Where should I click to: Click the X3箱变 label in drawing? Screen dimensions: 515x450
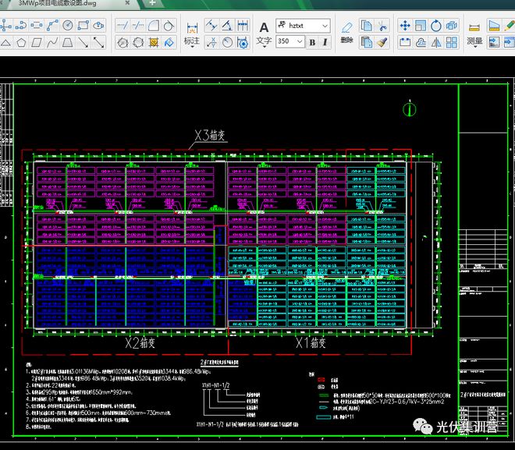point(209,136)
